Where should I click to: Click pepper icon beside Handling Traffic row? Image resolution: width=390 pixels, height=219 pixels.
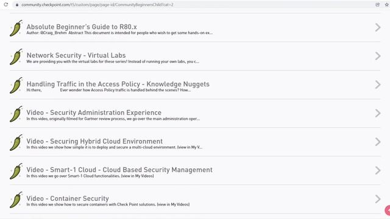pyautogui.click(x=16, y=85)
